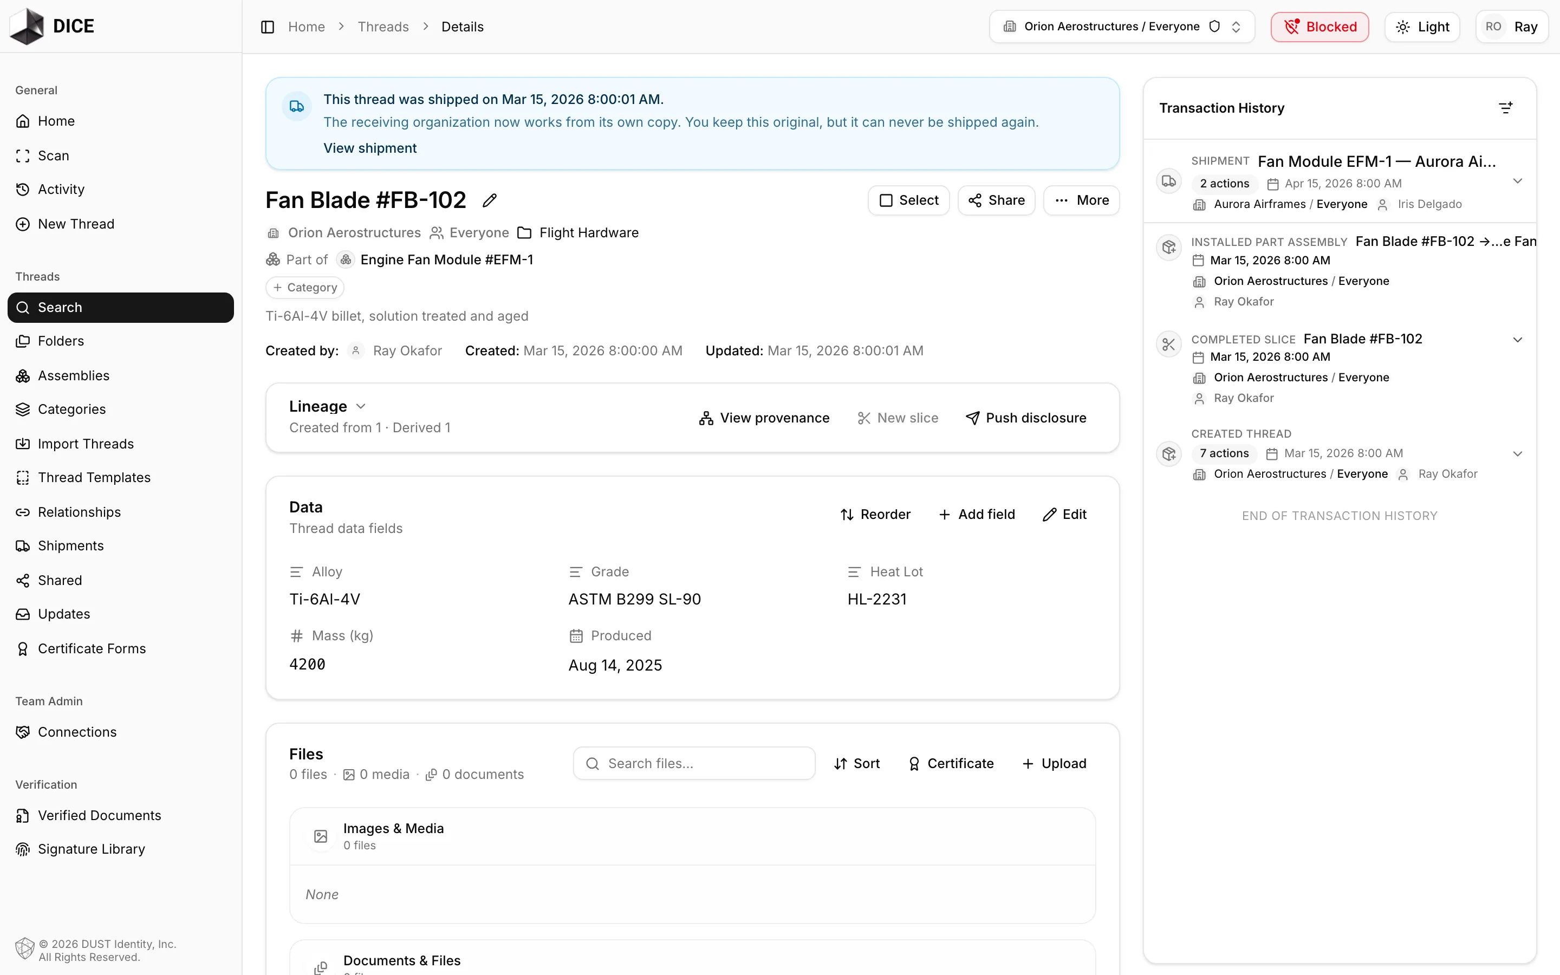
Task: Go to Assemblies in sidebar
Action: coord(121,376)
